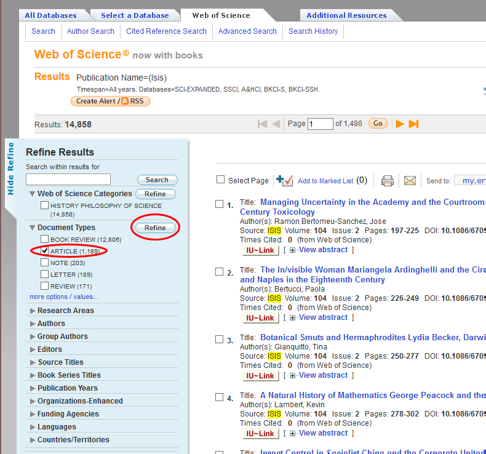Expand Book Series Titles section
Viewport: 486px width, 454px height.
tap(32, 375)
